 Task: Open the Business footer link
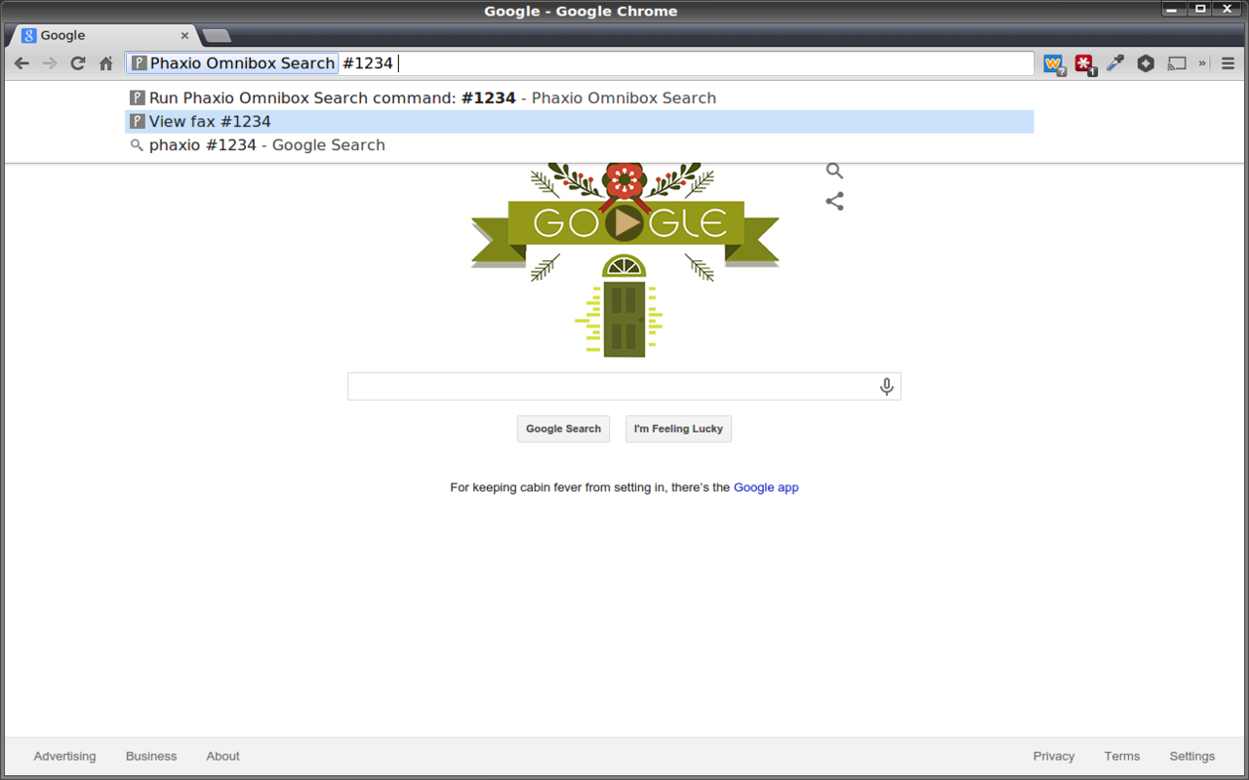coord(151,757)
